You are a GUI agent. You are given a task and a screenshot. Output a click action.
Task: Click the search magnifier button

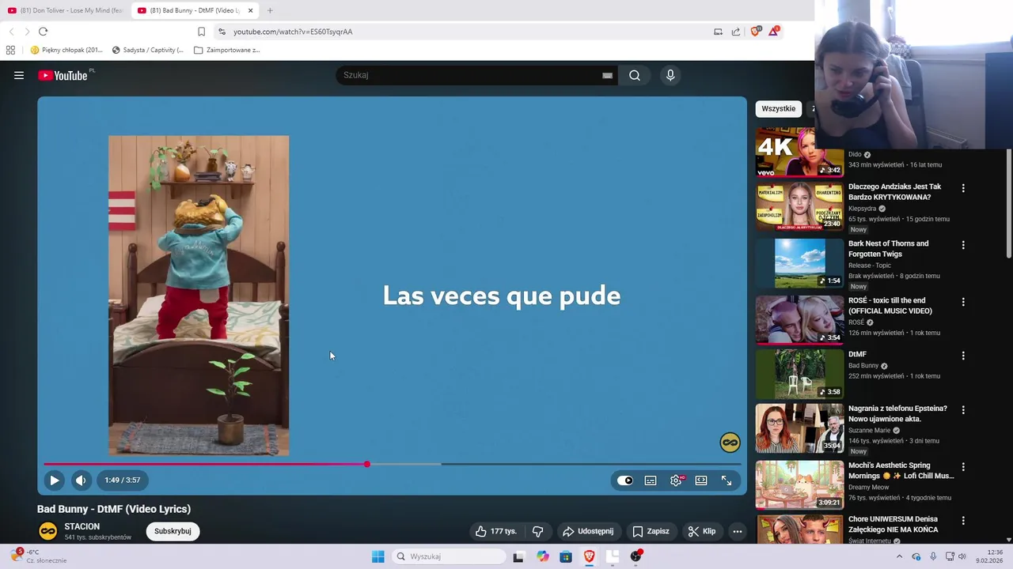635,75
